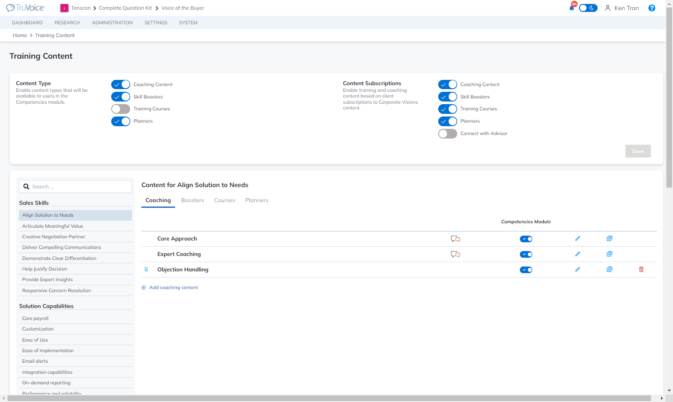Screen dimensions: 673x402
Task: Select Core payroll capability
Action: pyautogui.click(x=75, y=319)
